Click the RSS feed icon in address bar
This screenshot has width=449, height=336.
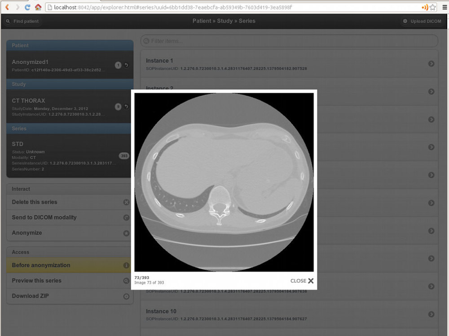[x=425, y=8]
